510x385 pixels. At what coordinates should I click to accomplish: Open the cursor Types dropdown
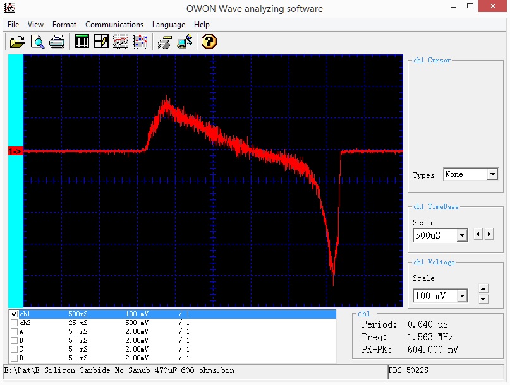tap(492, 174)
